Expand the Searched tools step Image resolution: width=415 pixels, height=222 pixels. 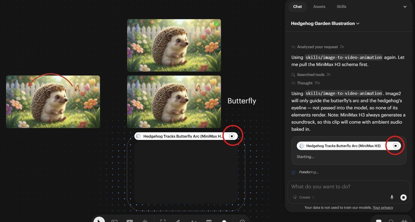pos(311,75)
